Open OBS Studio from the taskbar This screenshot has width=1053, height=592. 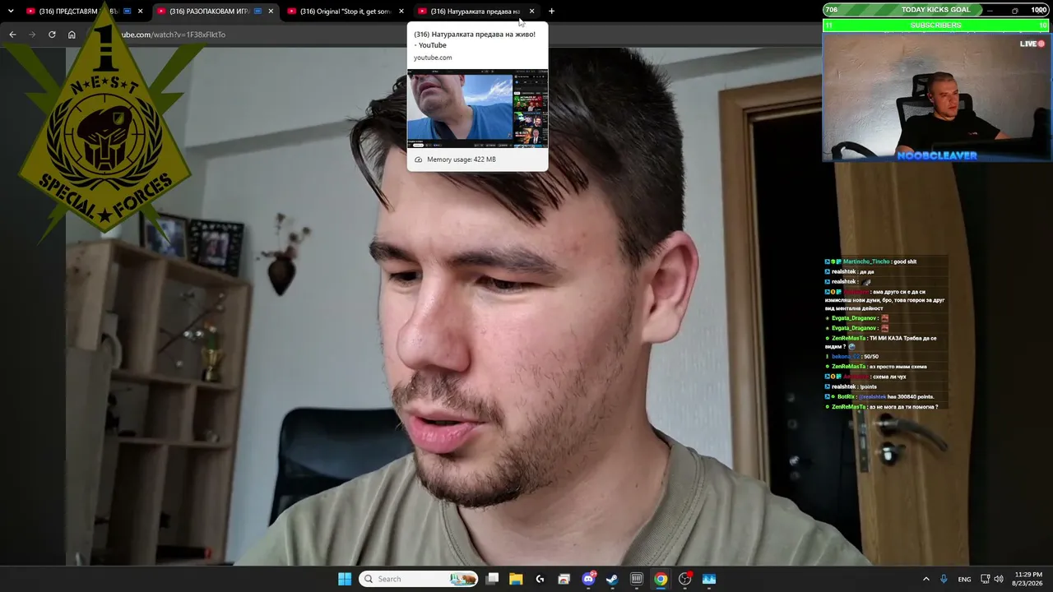(684, 579)
